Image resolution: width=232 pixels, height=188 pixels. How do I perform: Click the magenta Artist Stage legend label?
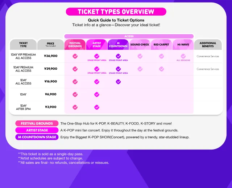click(37, 130)
